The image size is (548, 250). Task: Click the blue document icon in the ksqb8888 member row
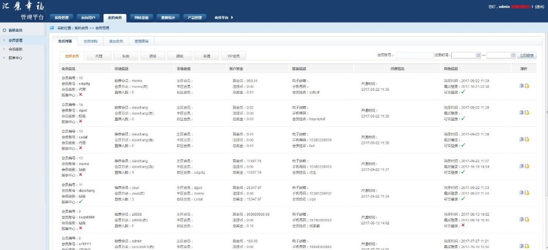coord(521,219)
